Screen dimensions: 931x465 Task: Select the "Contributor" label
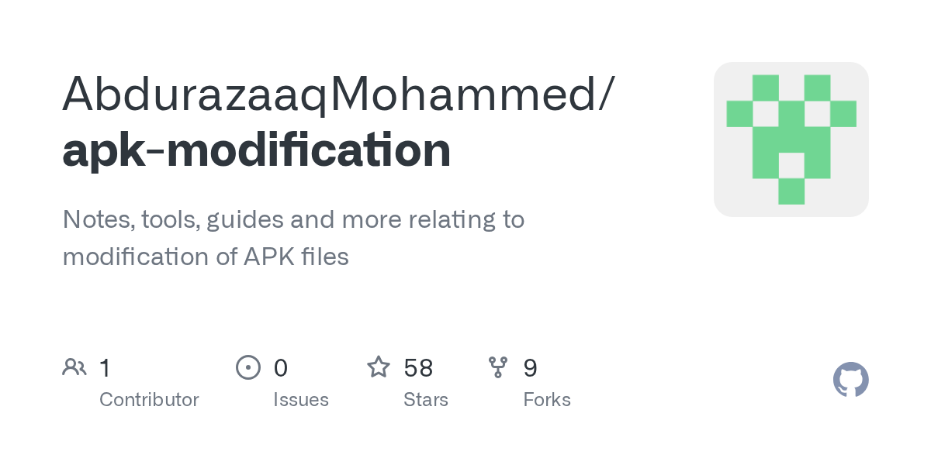(149, 400)
